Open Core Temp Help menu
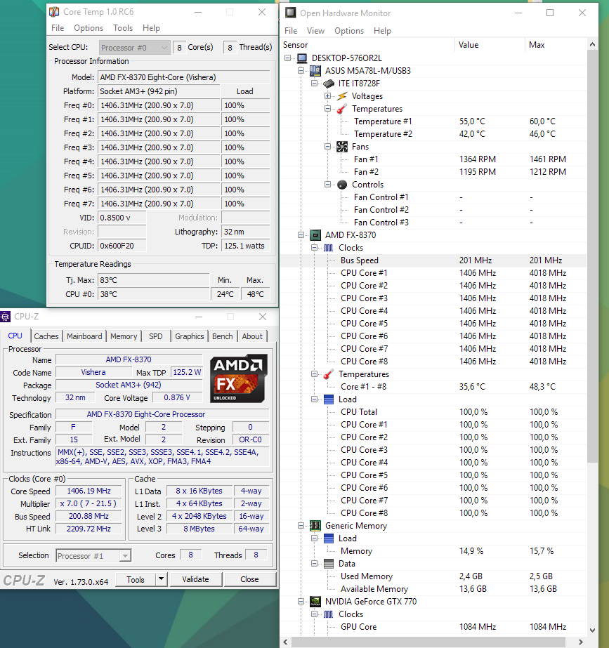The width and height of the screenshot is (609, 648). (151, 28)
